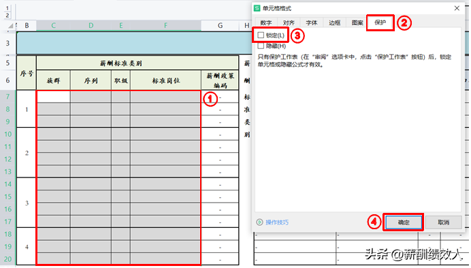471x268 pixels.
Task: Select row 3 header
Action: (7, 44)
